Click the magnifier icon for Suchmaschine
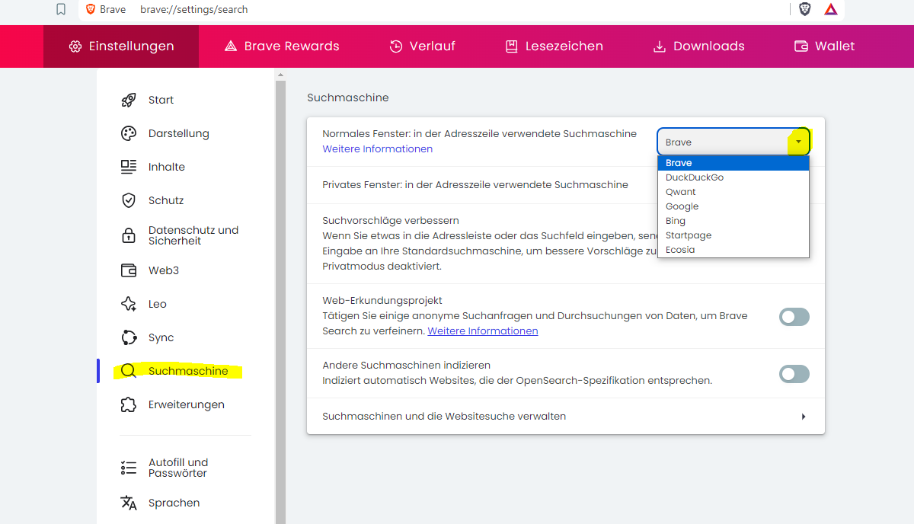This screenshot has width=914, height=524. (129, 371)
